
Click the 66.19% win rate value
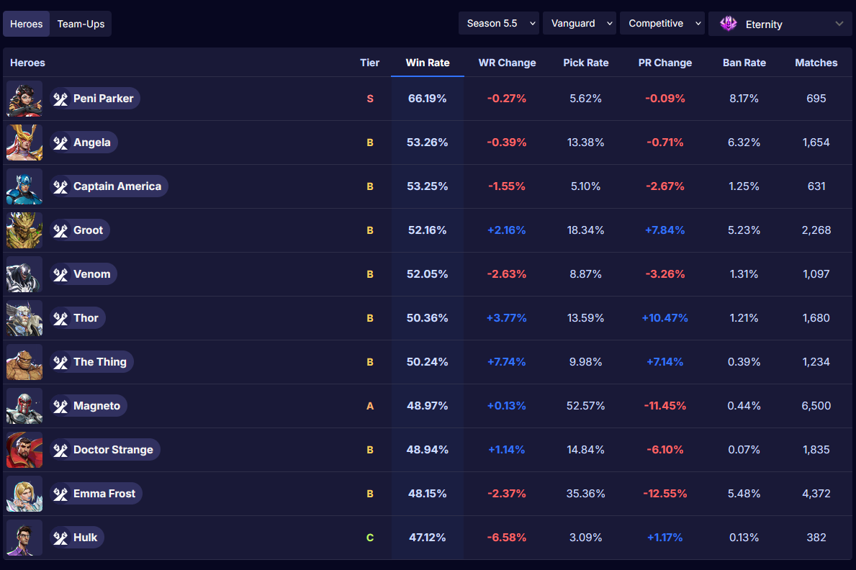click(428, 99)
